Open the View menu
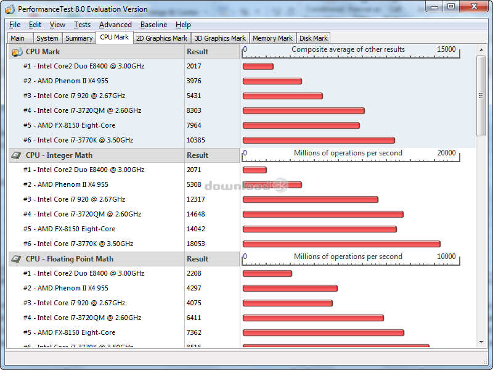 [57, 25]
